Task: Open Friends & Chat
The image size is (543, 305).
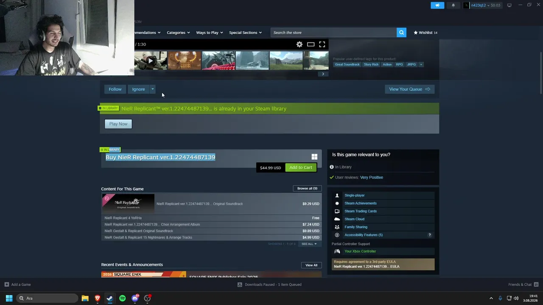Action: click(523, 285)
